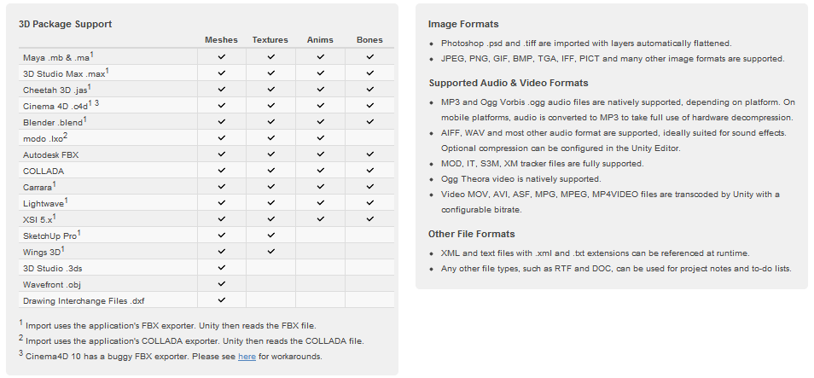The image size is (814, 378).
Task: Click the Meshes checkmark for Blender .blend
Action: tap(222, 121)
